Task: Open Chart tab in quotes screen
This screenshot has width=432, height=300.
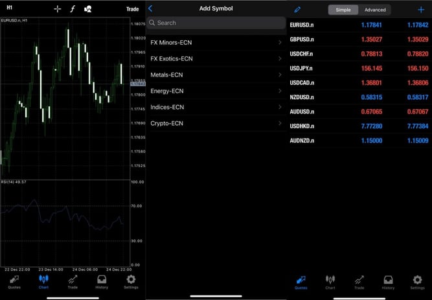Action: [x=330, y=283]
